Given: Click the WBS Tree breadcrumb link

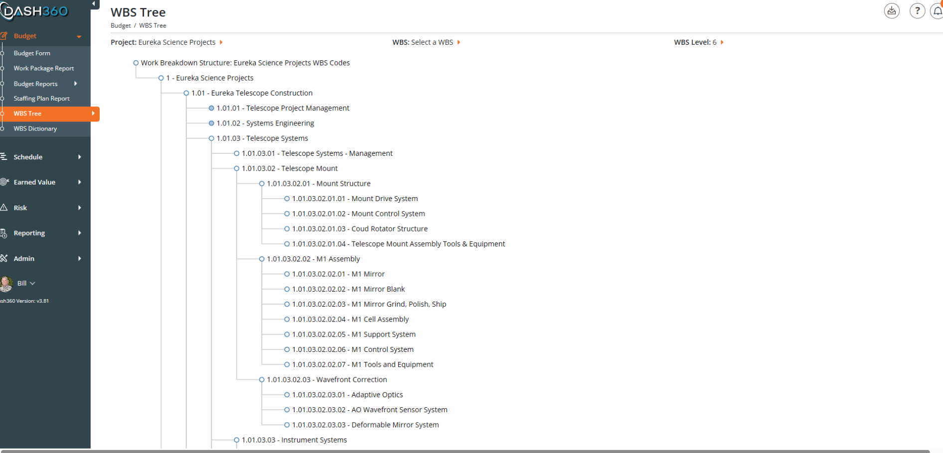Looking at the screenshot, I should click(x=153, y=25).
